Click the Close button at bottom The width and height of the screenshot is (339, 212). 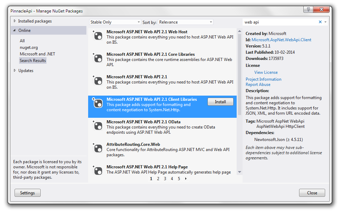(312, 193)
